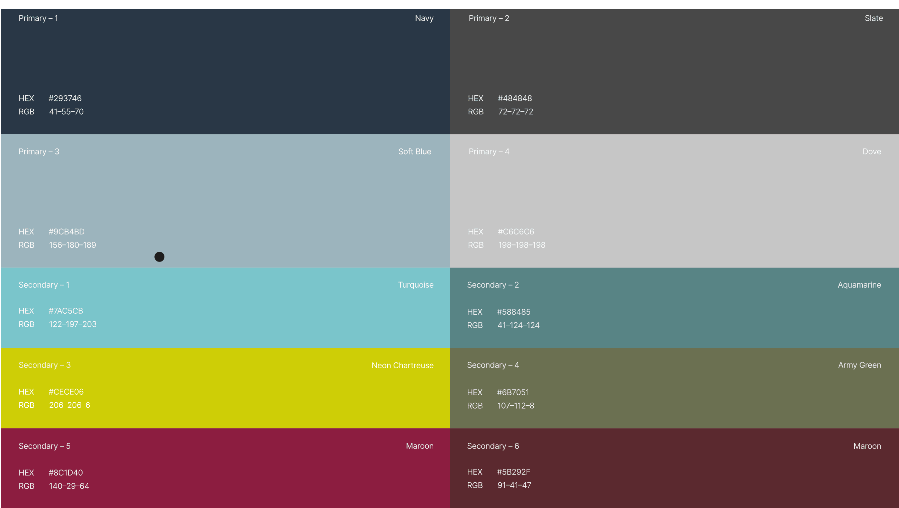Image resolution: width=899 pixels, height=508 pixels.
Task: Click the Primary – 2 label
Action: (488, 18)
